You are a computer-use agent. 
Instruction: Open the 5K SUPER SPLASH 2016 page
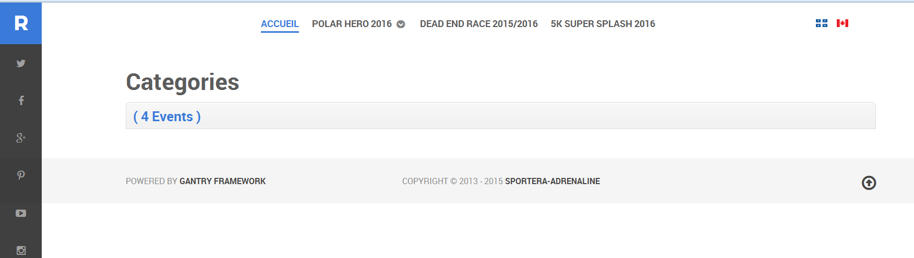tap(603, 24)
